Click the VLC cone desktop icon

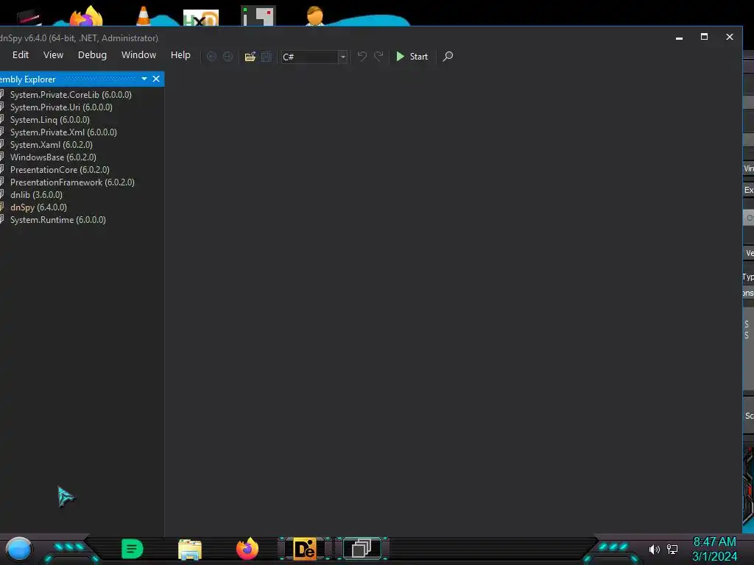(144, 16)
